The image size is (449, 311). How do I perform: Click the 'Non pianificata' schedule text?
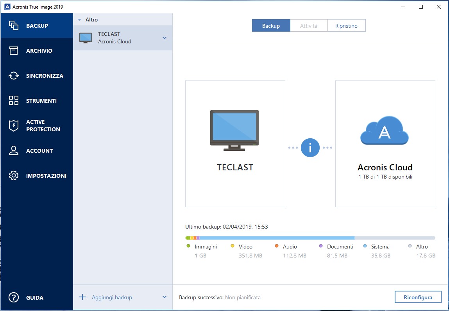(243, 298)
